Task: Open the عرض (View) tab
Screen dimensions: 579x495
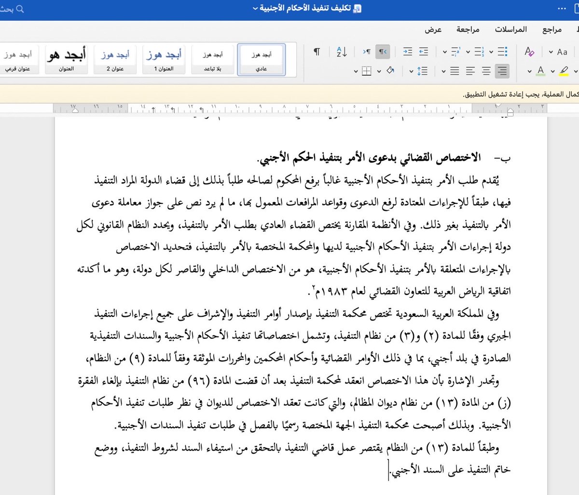Action: pyautogui.click(x=433, y=29)
